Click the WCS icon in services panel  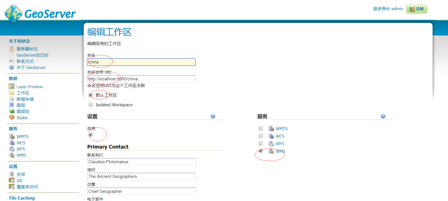(x=271, y=136)
